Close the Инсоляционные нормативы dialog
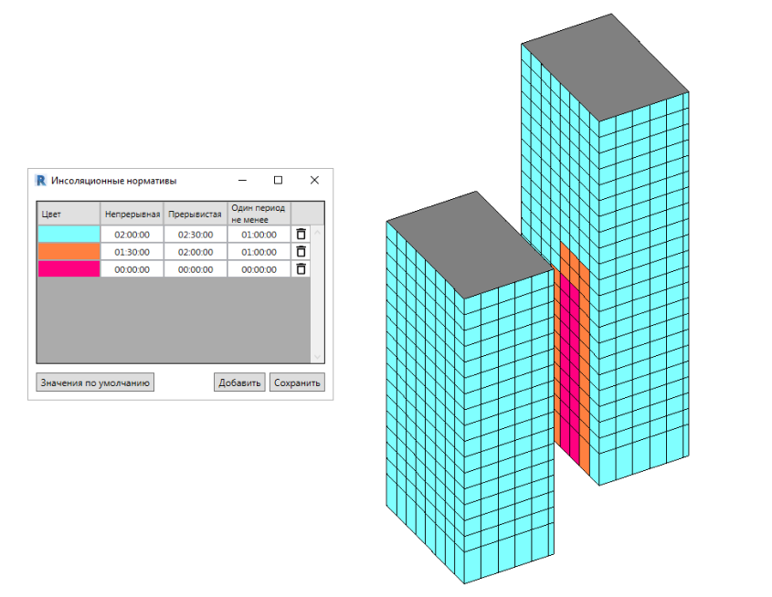This screenshot has height=597, width=772. click(314, 181)
